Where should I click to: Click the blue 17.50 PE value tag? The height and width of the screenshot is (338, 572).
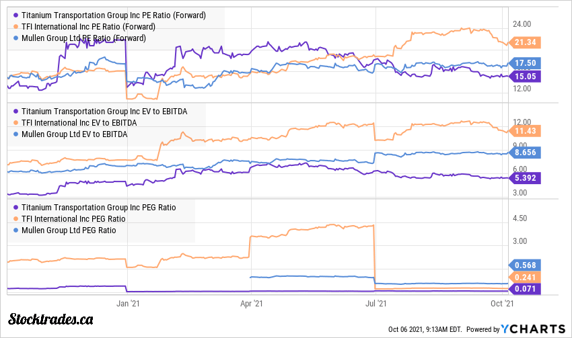528,63
